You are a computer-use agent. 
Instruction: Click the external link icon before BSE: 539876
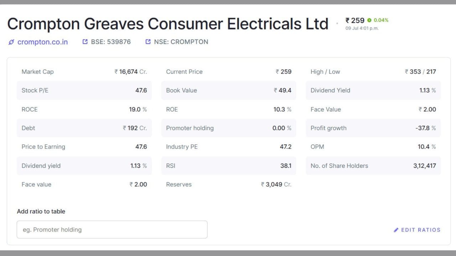[x=85, y=42]
